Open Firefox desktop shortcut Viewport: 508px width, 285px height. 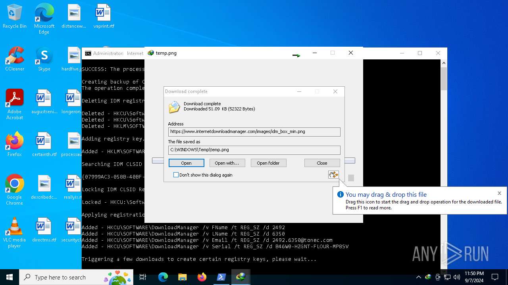[15, 145]
